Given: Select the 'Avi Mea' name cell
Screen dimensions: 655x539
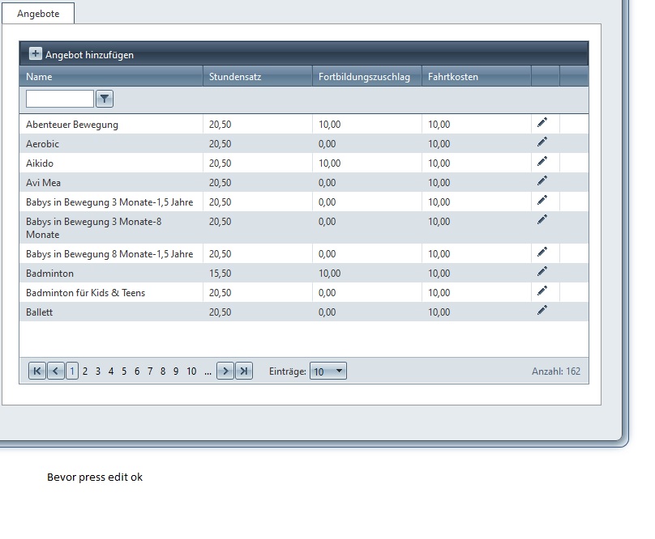Looking at the screenshot, I should tap(111, 182).
